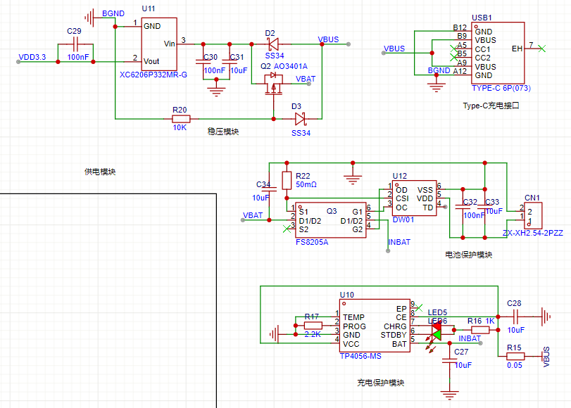Click the '0.05' value of R15
The height and width of the screenshot is (408, 571).
515,365
